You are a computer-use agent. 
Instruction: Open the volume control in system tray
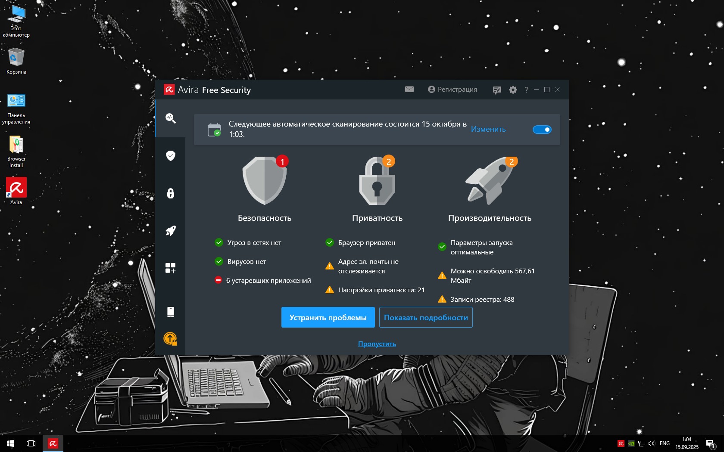[652, 443]
